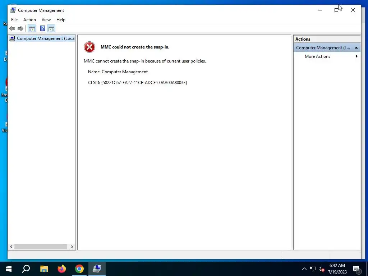
Task: Open the Help toolbar icon
Action: pyautogui.click(x=42, y=29)
